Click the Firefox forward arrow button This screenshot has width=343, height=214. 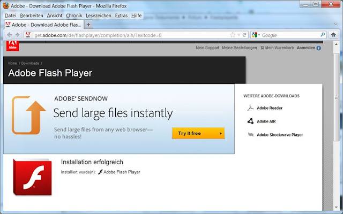tap(18, 35)
